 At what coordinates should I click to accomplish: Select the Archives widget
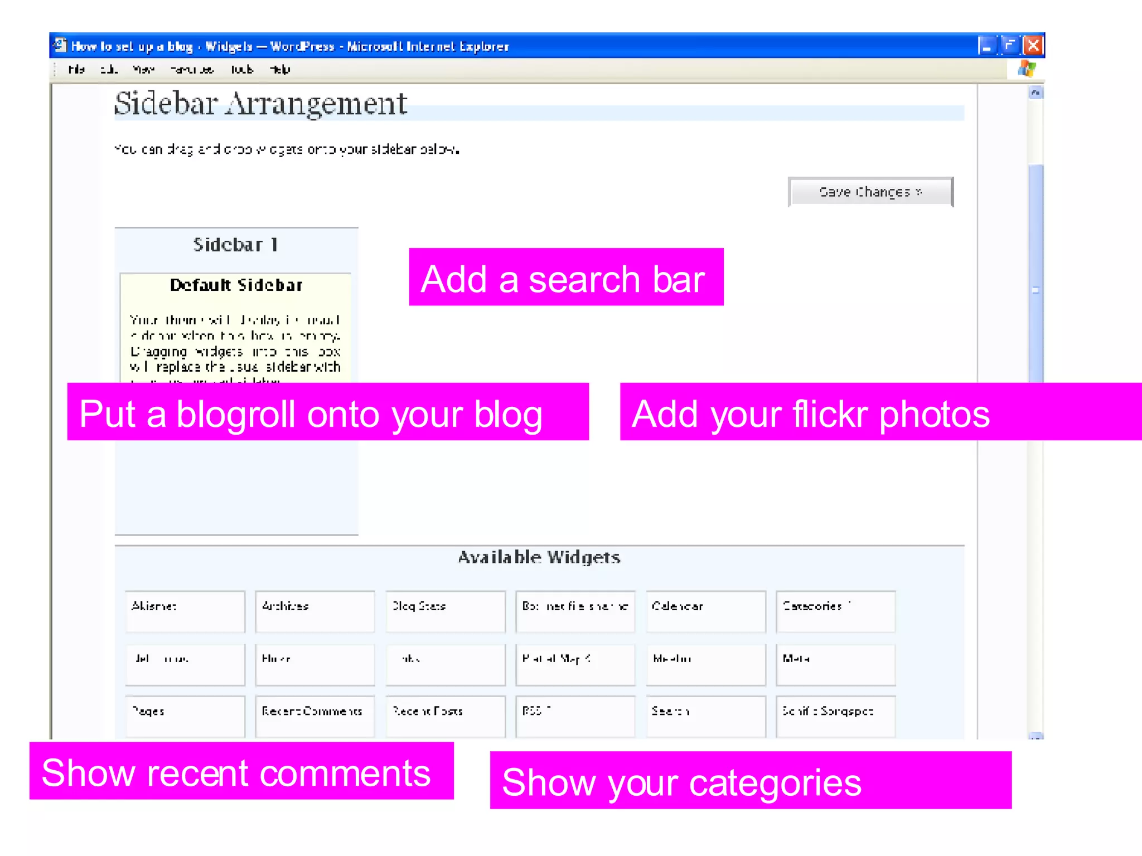pos(315,611)
